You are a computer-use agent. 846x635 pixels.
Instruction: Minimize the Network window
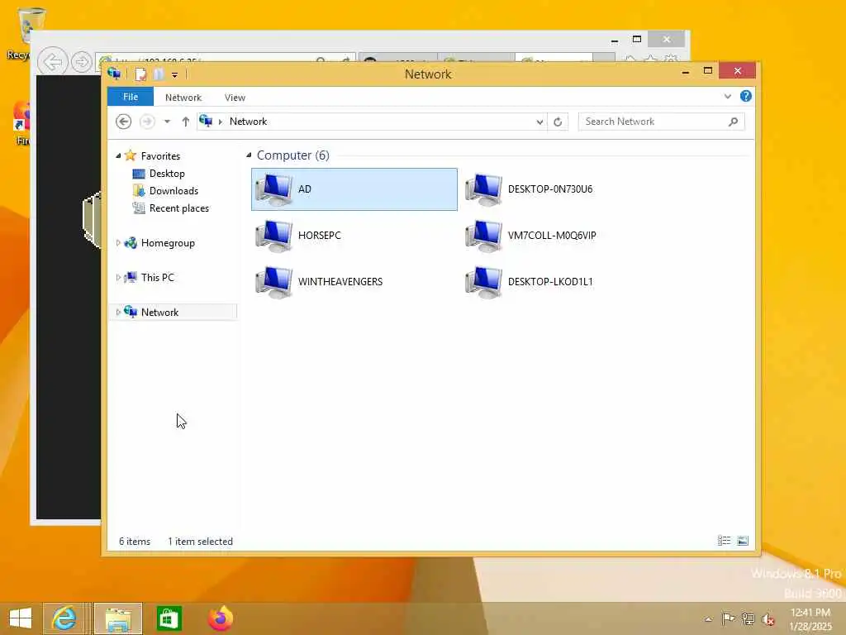click(x=686, y=71)
